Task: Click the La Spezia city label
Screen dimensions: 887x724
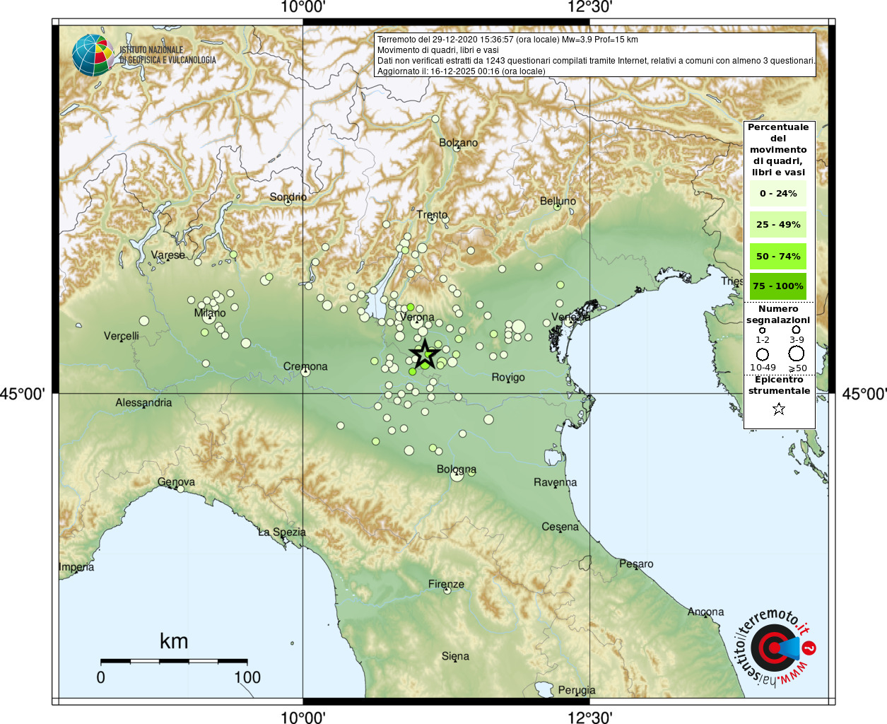Action: pos(282,532)
